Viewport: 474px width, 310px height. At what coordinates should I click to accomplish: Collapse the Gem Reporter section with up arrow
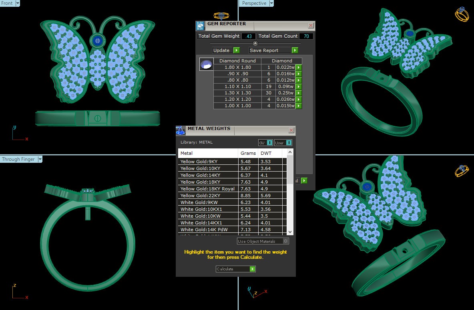[255, 43]
